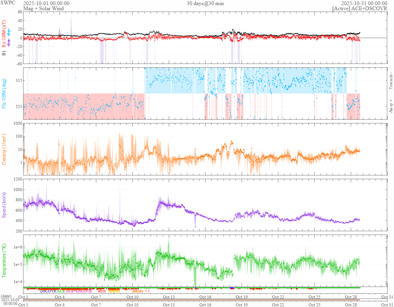Click start date 2025-10-01 00:00:00 at top
This screenshot has width=394, height=307.
tap(46, 3)
